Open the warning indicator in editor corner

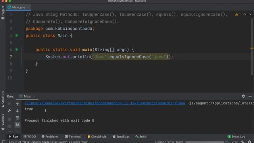[x=238, y=14]
